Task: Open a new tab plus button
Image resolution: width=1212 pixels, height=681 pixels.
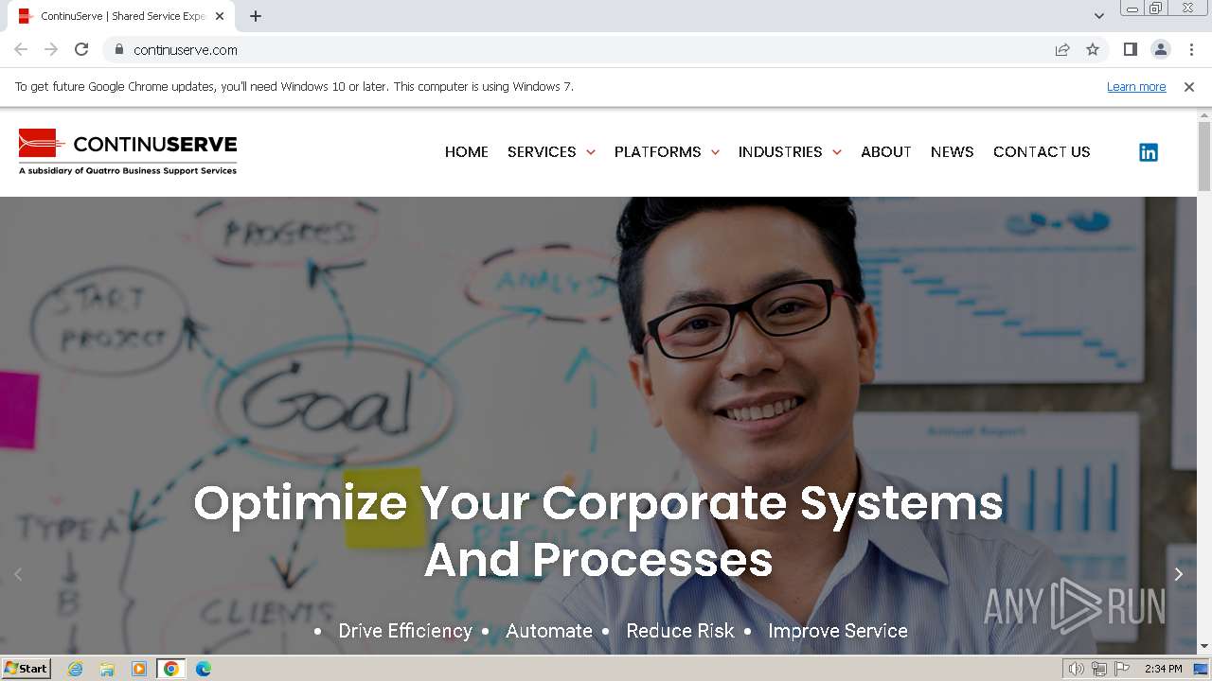Action: [x=256, y=16]
